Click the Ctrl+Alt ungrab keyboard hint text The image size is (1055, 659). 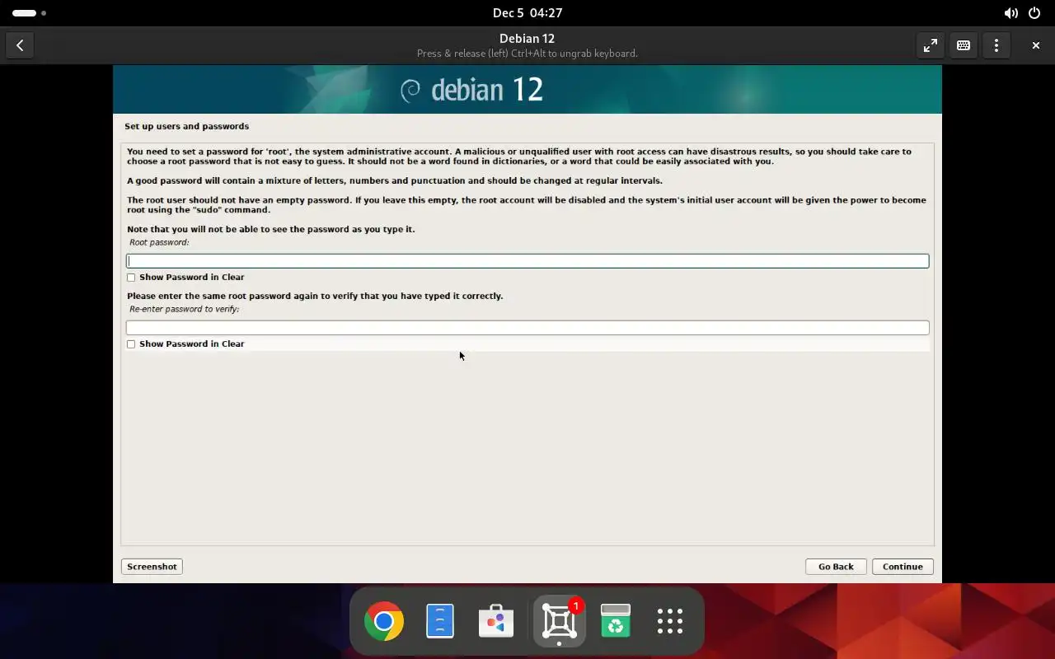pyautogui.click(x=527, y=54)
